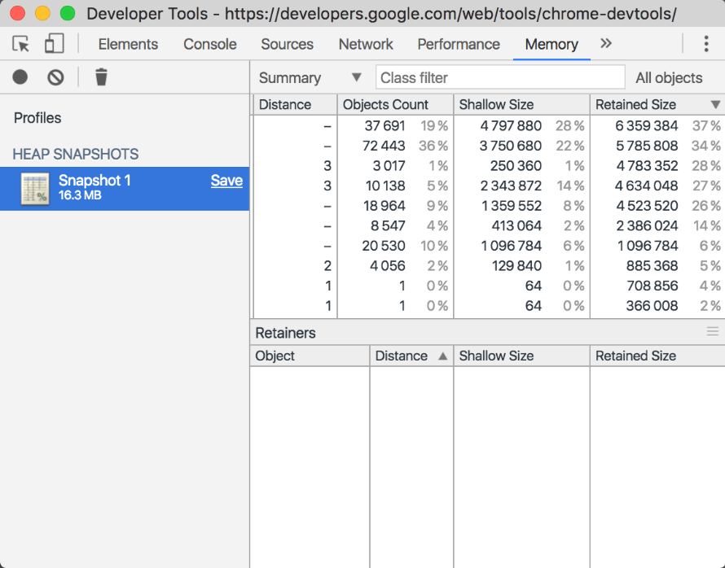The height and width of the screenshot is (568, 725).
Task: Click objects count value 4 056
Action: click(388, 266)
